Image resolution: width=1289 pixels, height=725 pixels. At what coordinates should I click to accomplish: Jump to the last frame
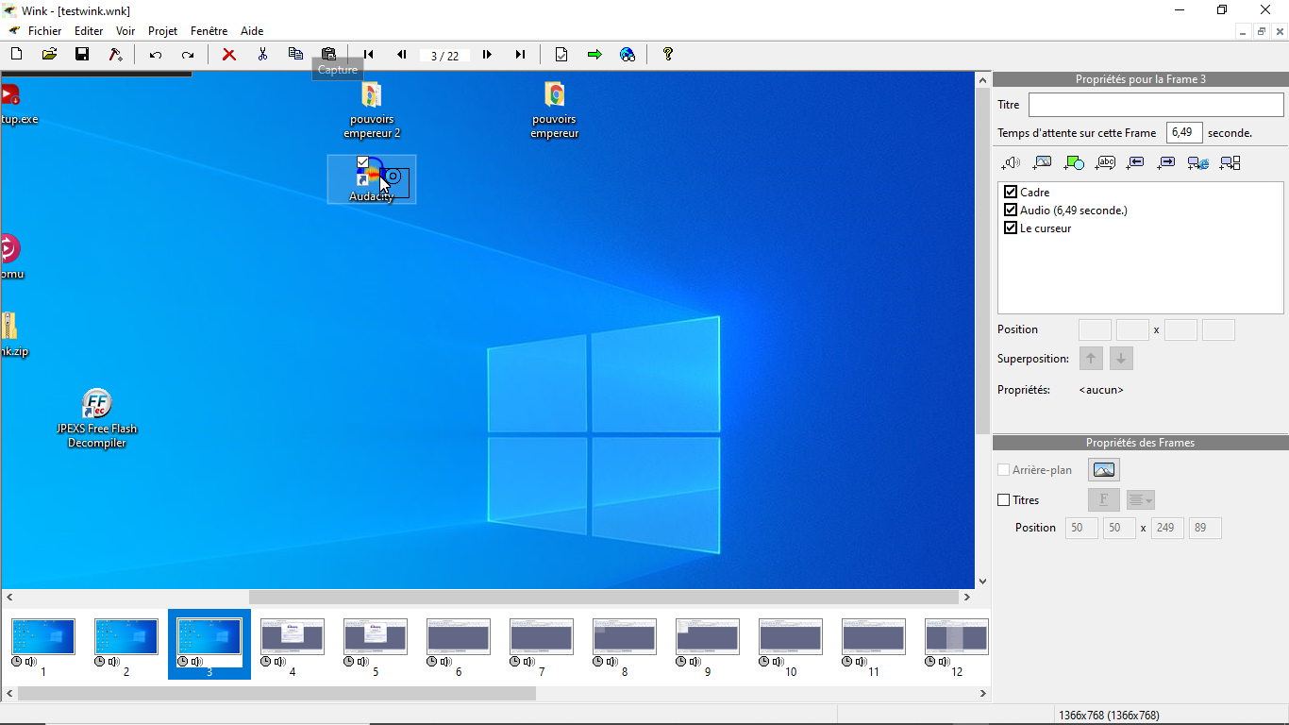[x=520, y=55]
